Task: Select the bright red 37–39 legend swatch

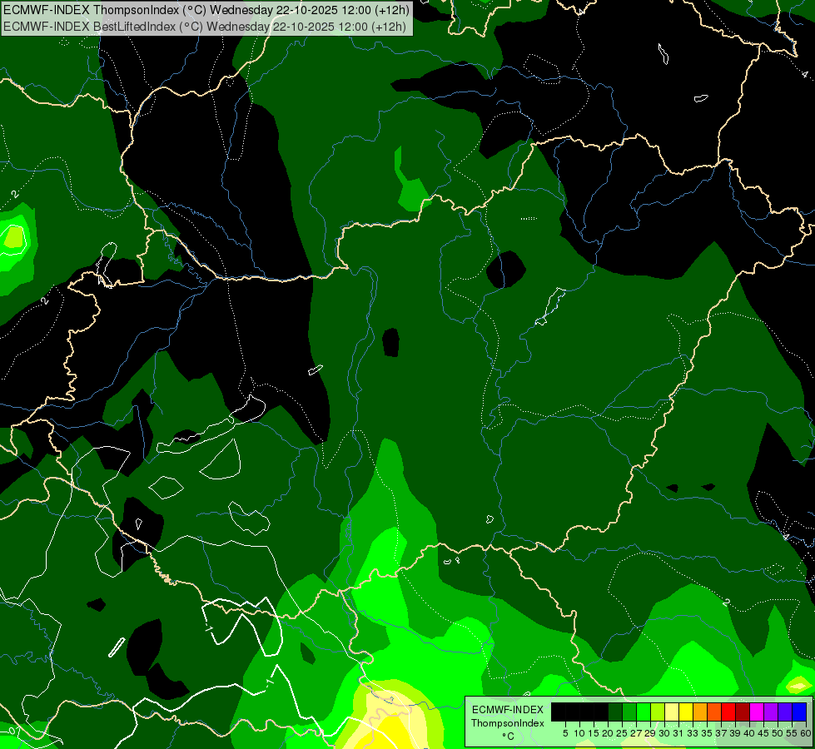Action: 728,712
